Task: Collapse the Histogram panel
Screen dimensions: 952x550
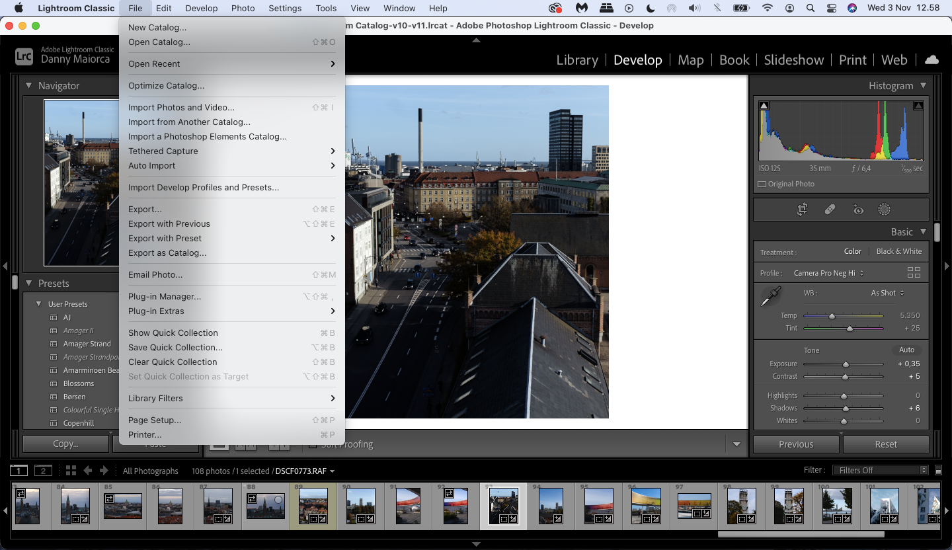Action: coord(923,85)
